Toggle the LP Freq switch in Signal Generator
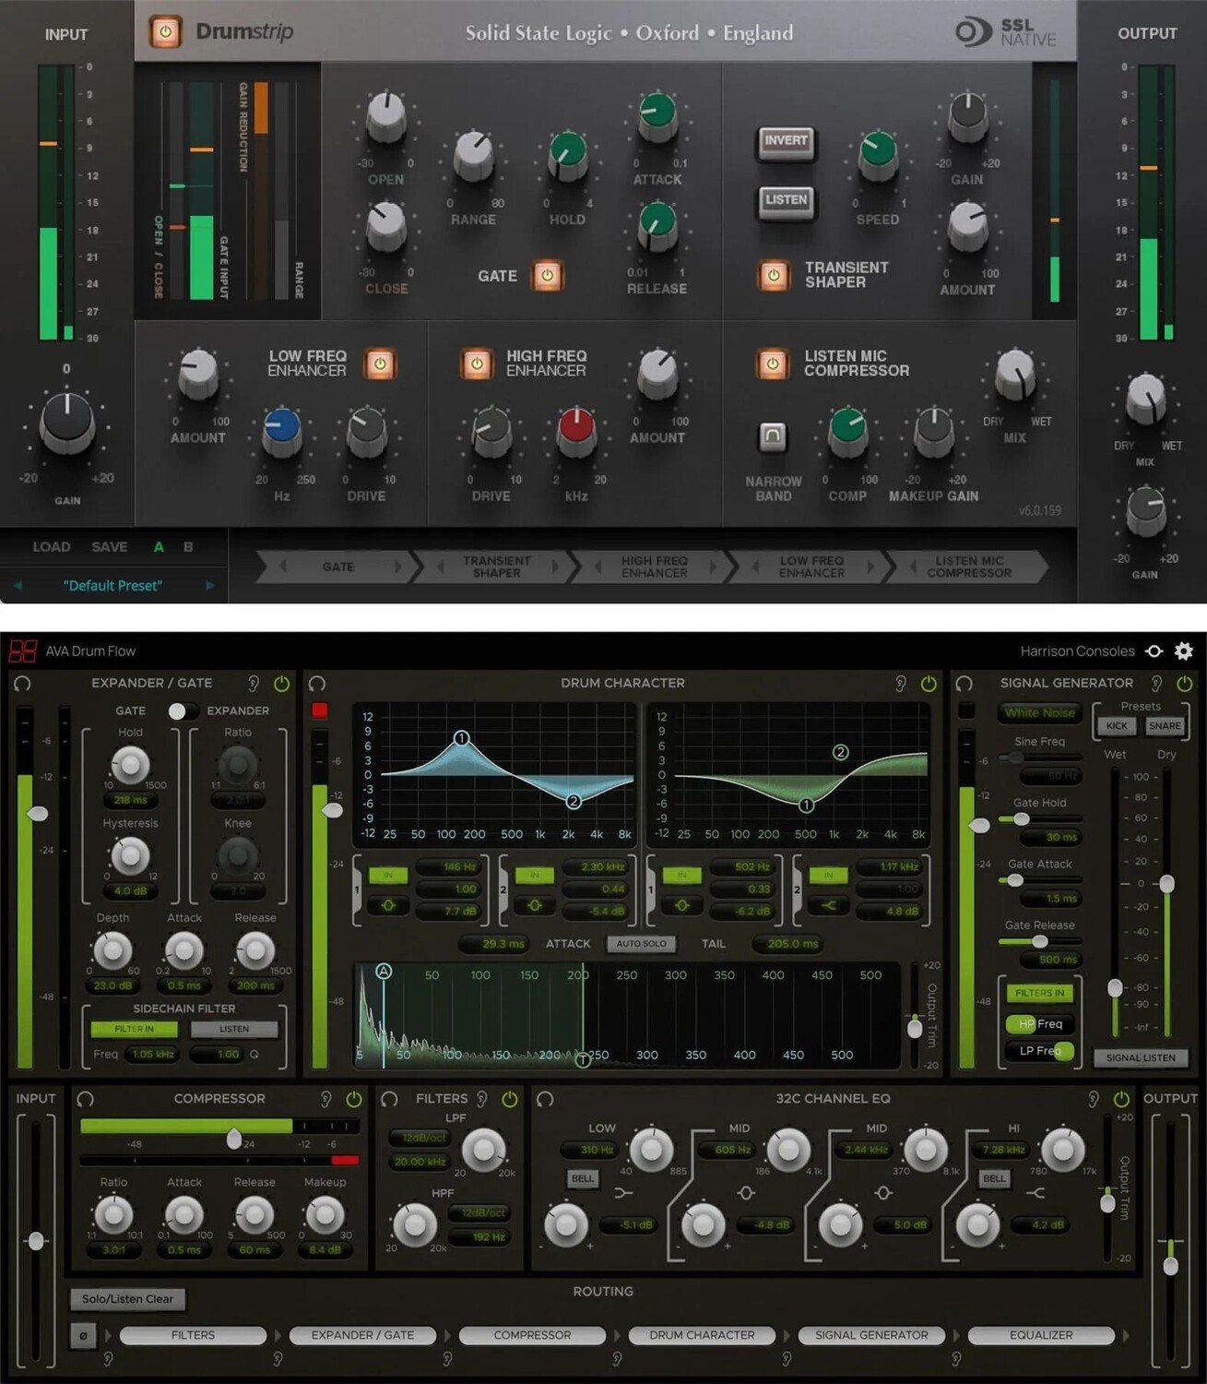Screen dimensions: 1207x1384 [x=1040, y=1051]
